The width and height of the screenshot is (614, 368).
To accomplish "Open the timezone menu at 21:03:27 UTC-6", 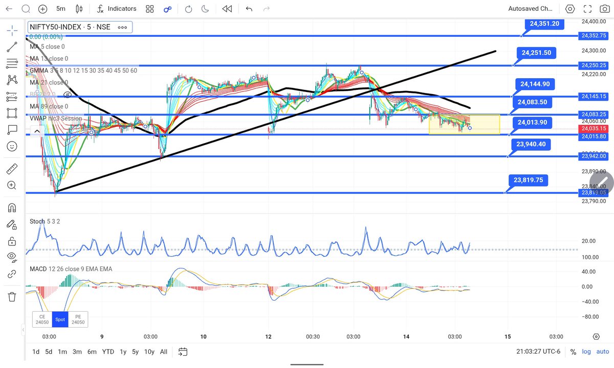I will click(538, 352).
